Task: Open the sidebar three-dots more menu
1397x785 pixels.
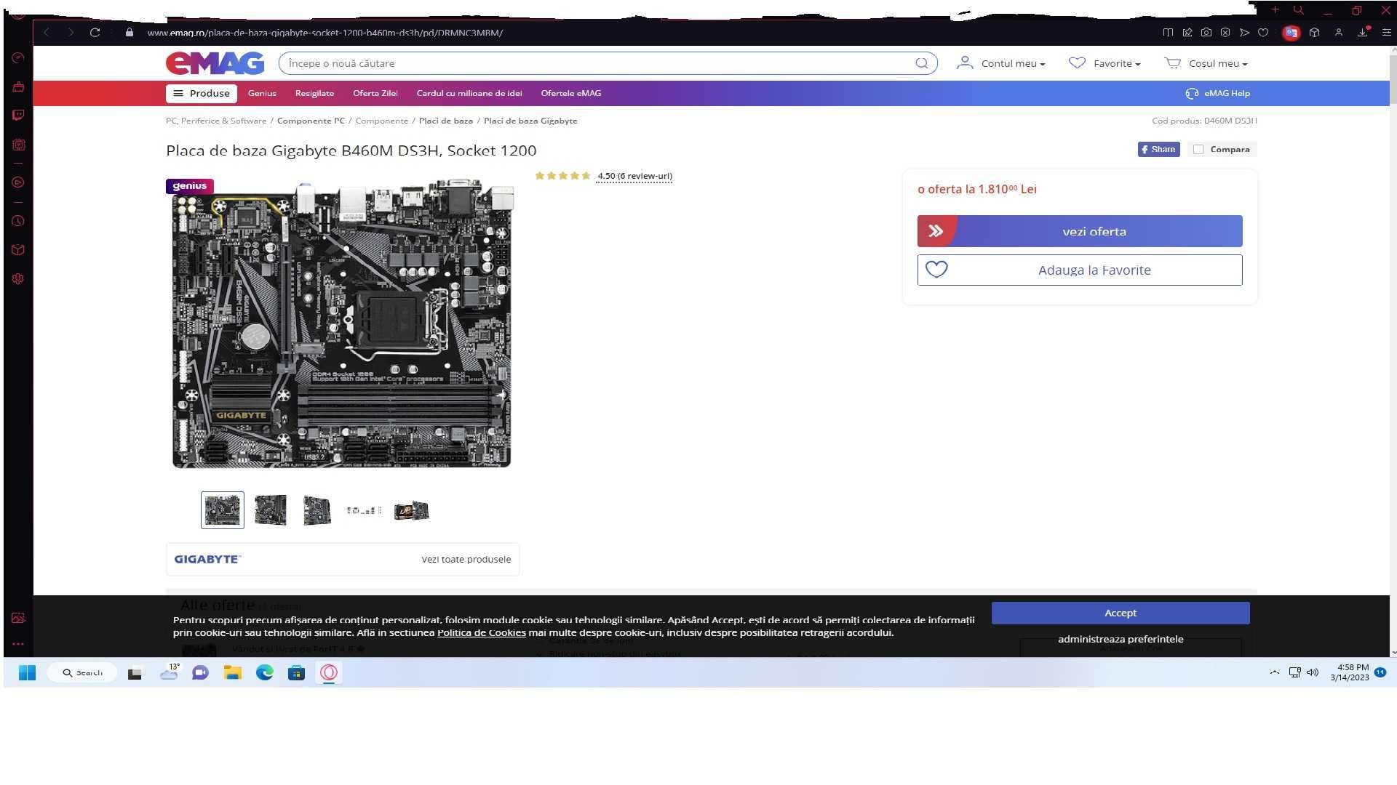Action: click(x=18, y=644)
